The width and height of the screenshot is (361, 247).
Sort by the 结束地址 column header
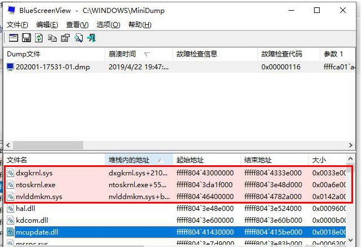pyautogui.click(x=274, y=160)
